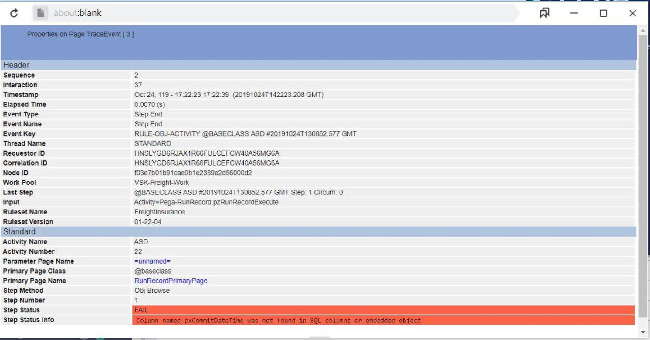Image resolution: width=650 pixels, height=340 pixels.
Task: Click the Work Pool label
Action: 20,183
